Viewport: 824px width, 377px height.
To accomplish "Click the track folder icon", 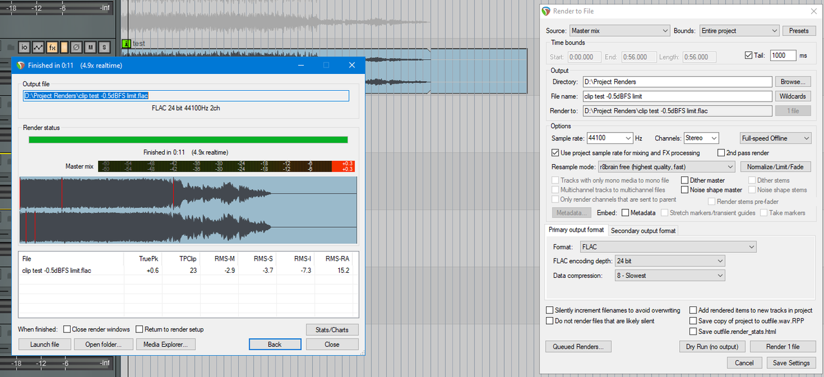I will [x=10, y=47].
